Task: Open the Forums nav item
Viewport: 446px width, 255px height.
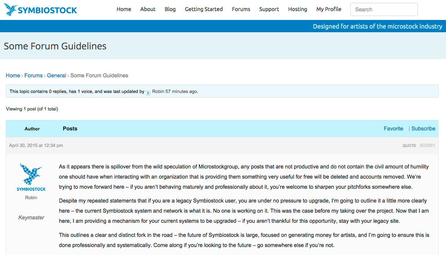Action: (241, 9)
